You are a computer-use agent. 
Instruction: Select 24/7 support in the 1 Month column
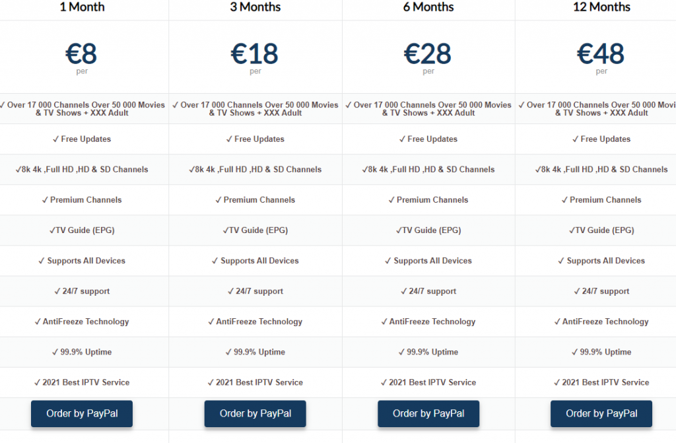(x=82, y=291)
